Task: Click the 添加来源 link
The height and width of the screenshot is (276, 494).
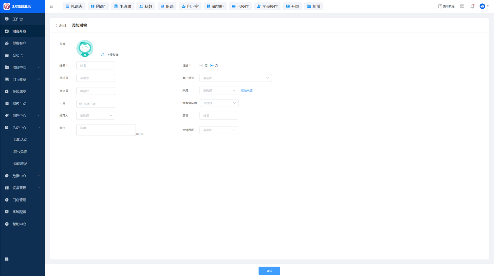Action: (246, 91)
